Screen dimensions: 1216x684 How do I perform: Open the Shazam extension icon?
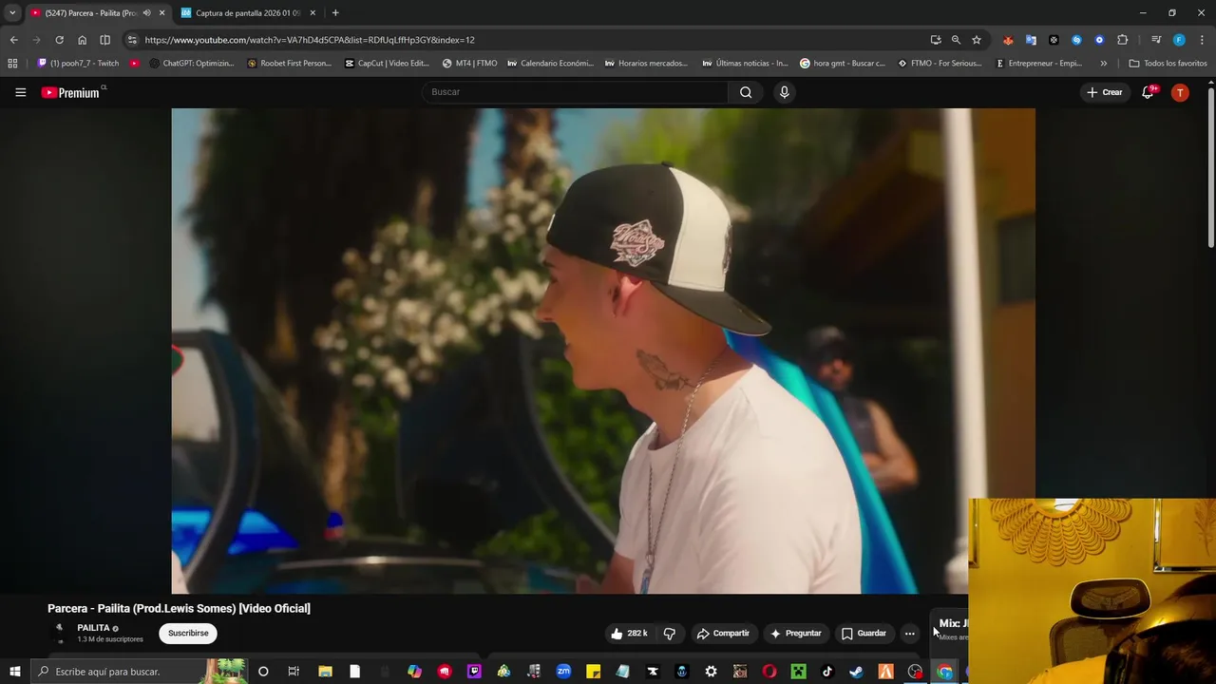pyautogui.click(x=1076, y=40)
